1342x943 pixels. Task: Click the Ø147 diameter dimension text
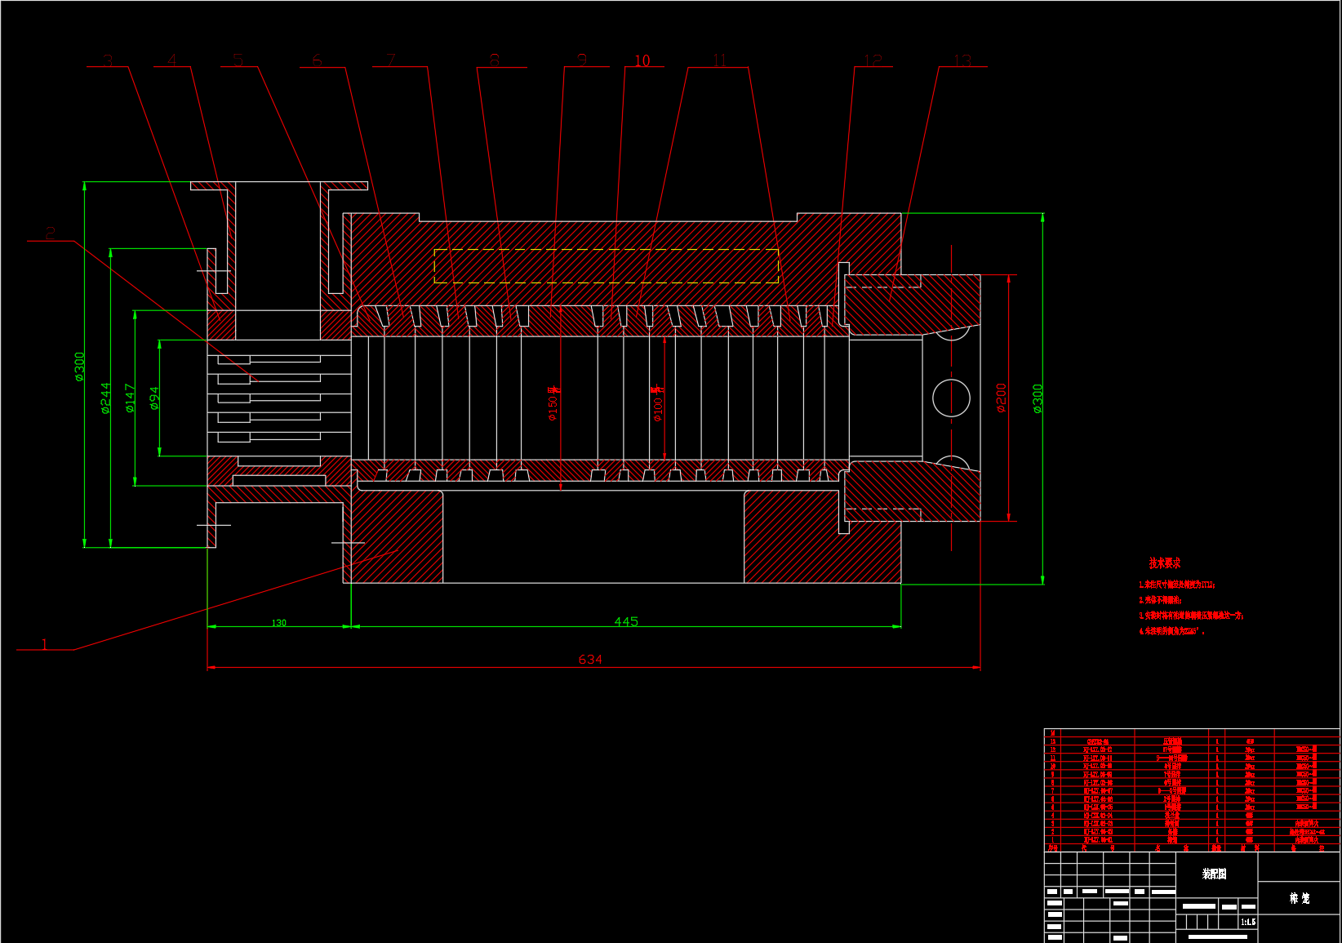[x=130, y=398]
